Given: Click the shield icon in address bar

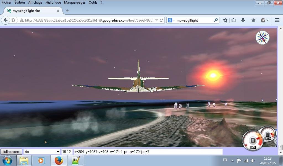Looking at the screenshot, I should point(13,20).
